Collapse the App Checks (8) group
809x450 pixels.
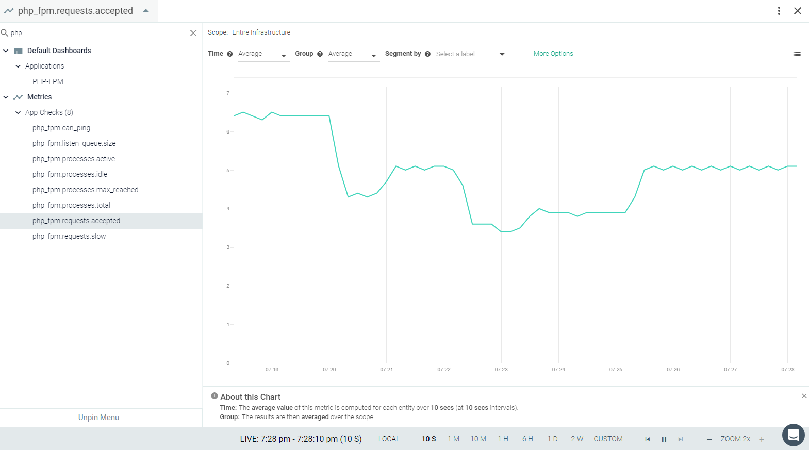tap(18, 112)
